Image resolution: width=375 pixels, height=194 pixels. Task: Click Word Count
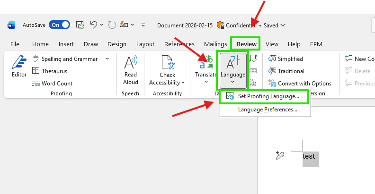[x=53, y=84]
